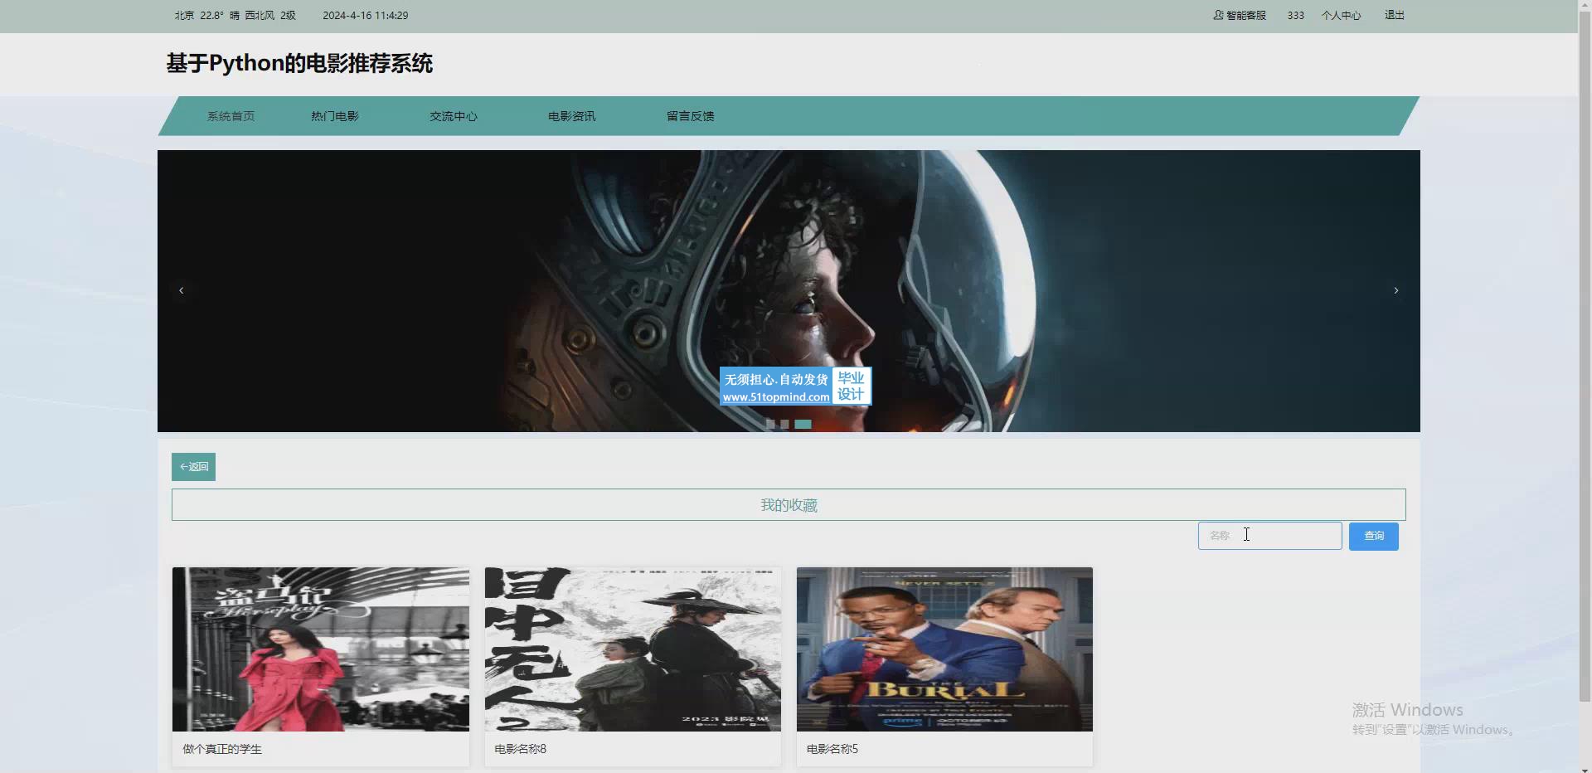Open the 交流中心 nav tab

(454, 116)
